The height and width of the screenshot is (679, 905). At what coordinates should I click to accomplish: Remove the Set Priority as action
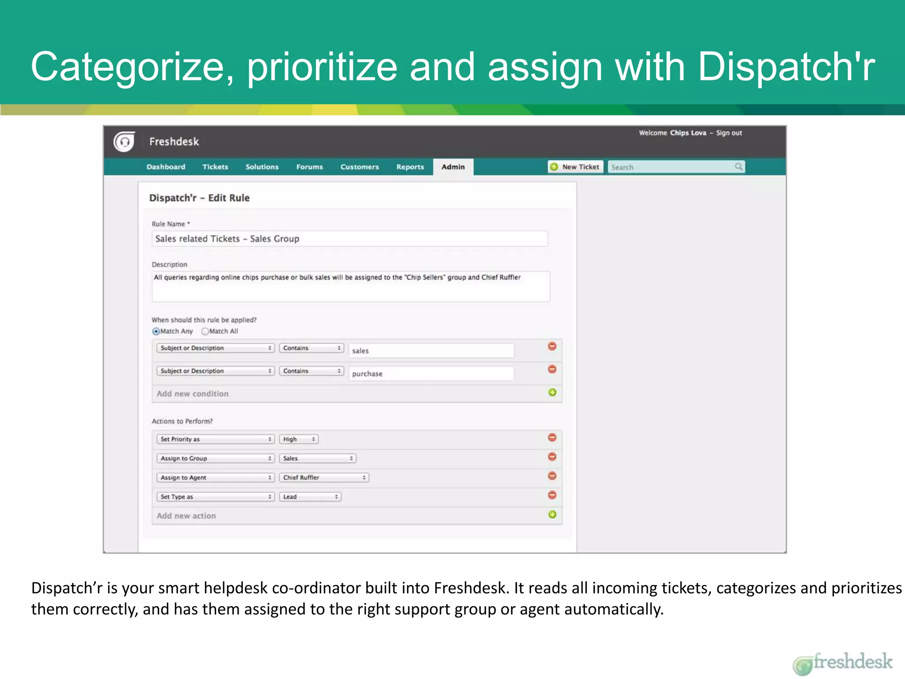tap(552, 438)
